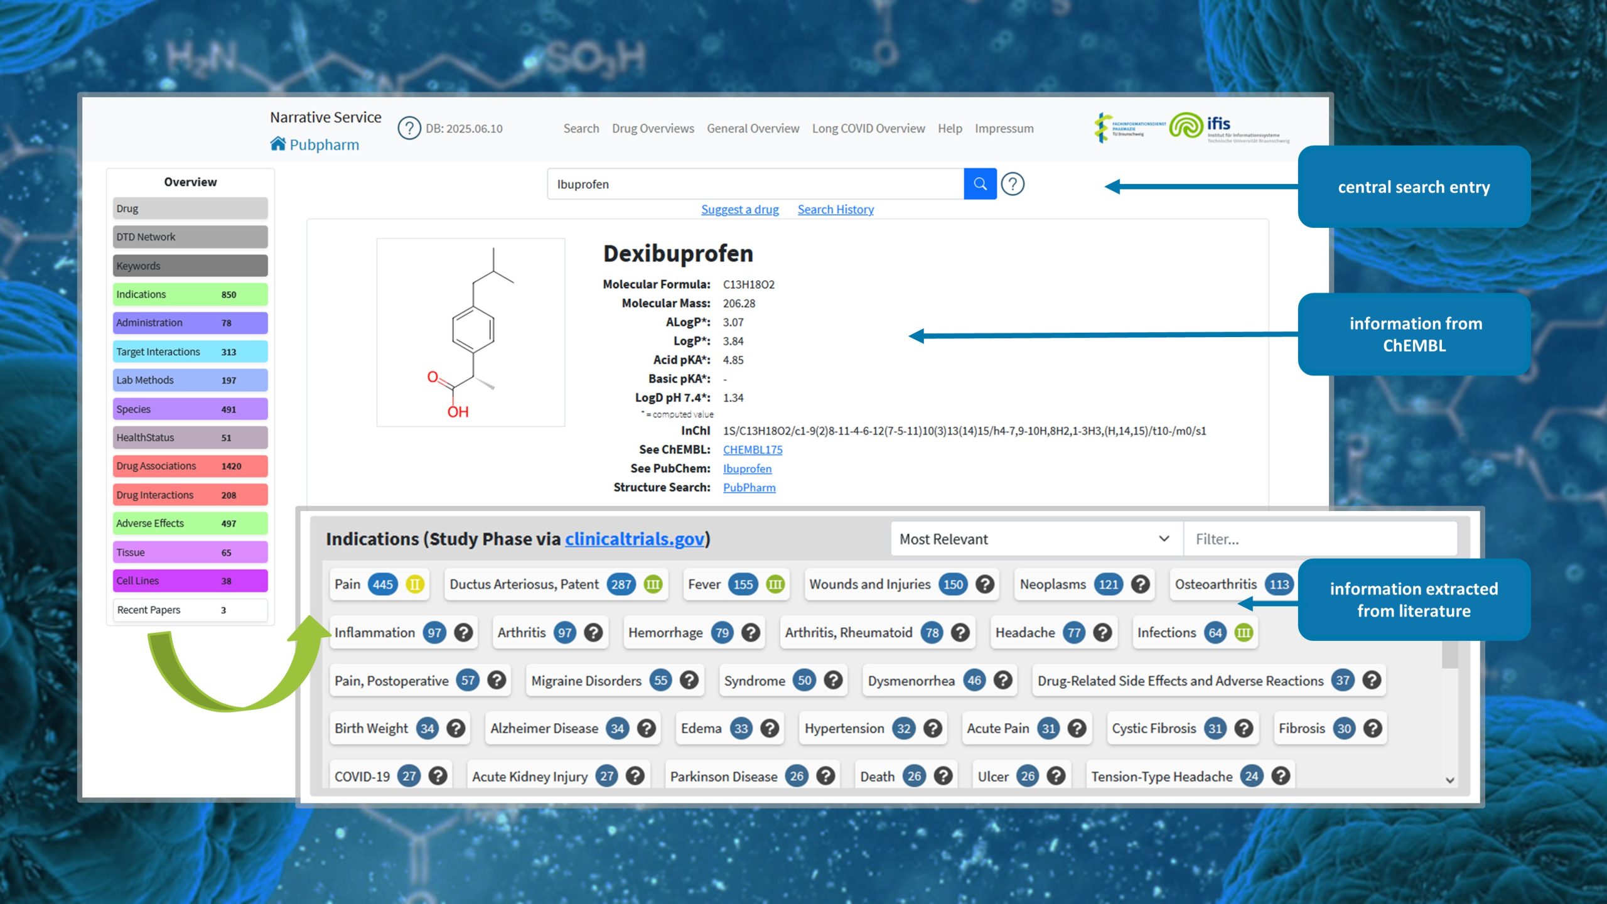1607x904 pixels.
Task: Click the Pubpharm home icon
Action: 277,144
